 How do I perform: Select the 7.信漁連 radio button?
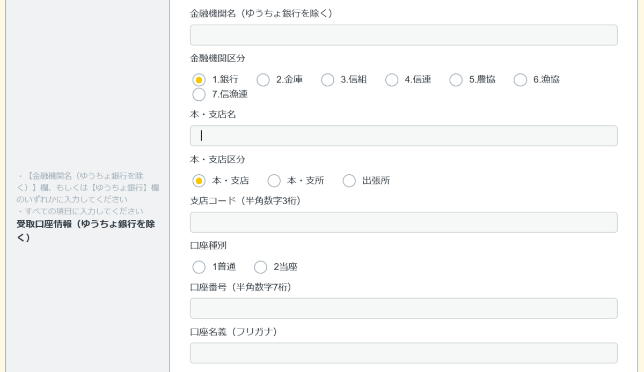199,94
